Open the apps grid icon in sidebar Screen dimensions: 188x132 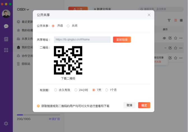click(x=6, y=50)
